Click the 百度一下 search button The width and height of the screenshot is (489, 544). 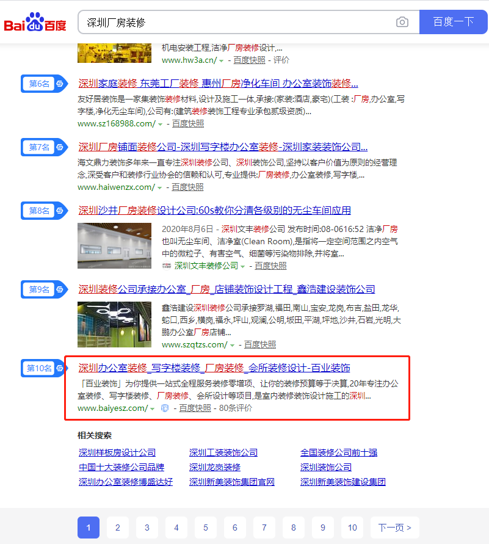[x=453, y=22]
